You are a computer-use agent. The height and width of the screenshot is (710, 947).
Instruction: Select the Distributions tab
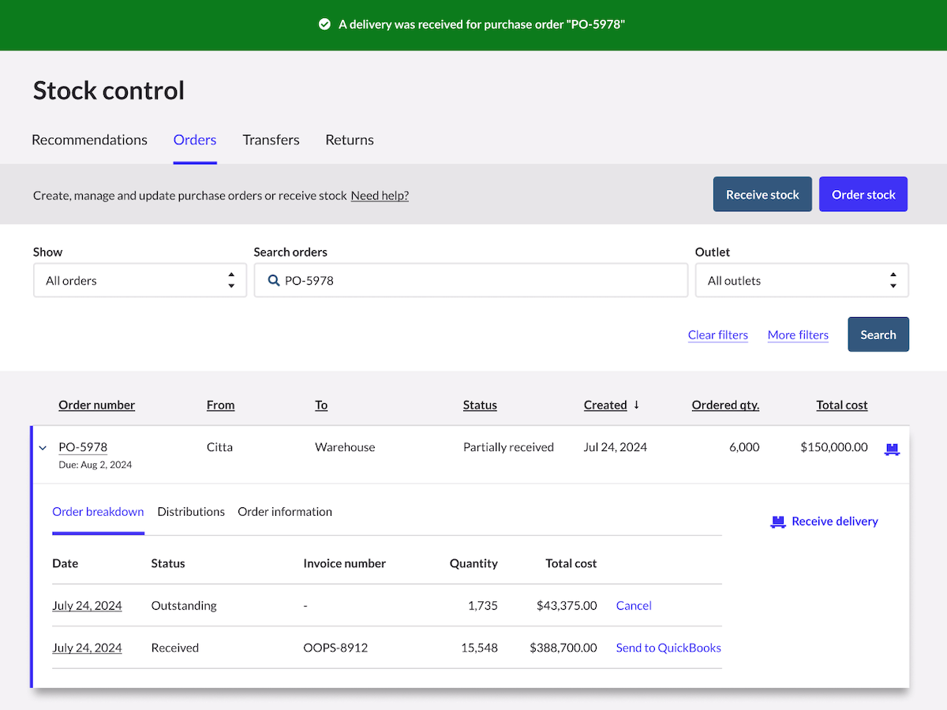tap(191, 512)
